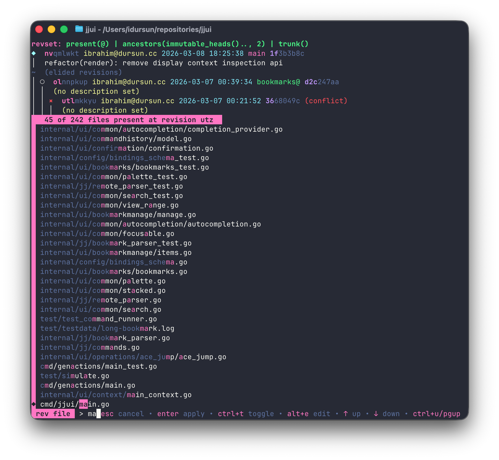
Task: Select the circle marker for revision olnnpkup
Action: click(x=43, y=82)
